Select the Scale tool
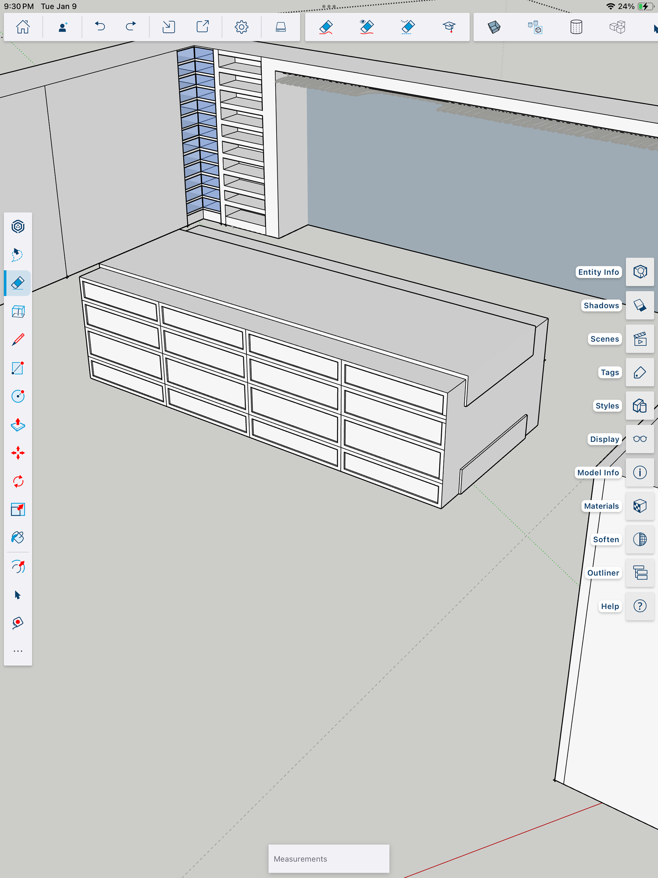The image size is (658, 878). pyautogui.click(x=18, y=510)
